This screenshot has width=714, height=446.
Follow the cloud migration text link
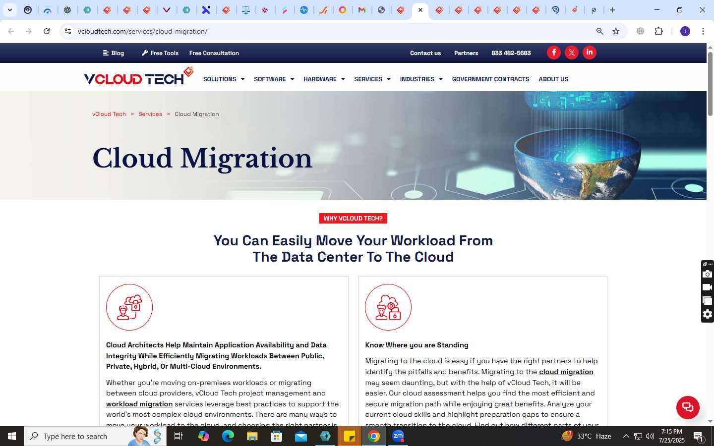(566, 372)
